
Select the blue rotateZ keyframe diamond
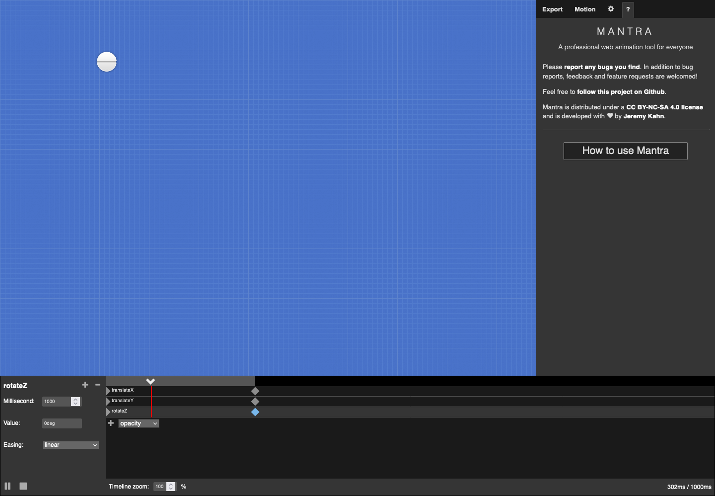click(x=255, y=412)
